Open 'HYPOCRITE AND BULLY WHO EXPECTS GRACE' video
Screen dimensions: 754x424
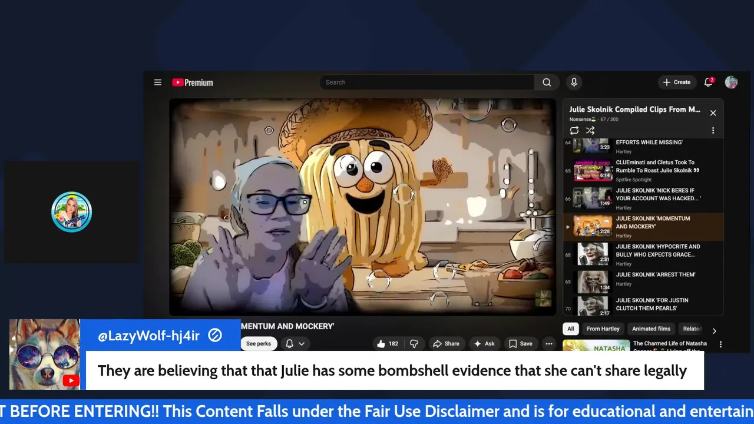point(643,255)
